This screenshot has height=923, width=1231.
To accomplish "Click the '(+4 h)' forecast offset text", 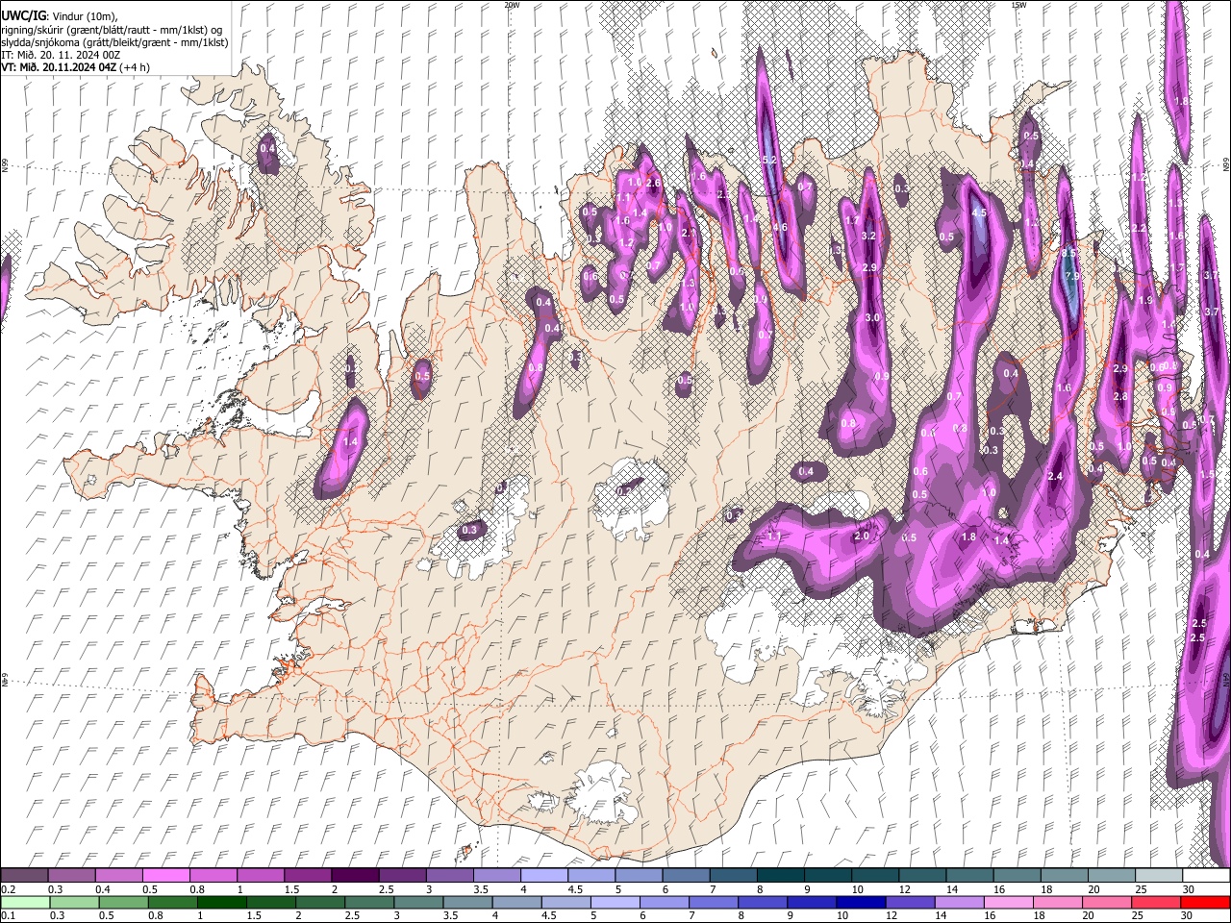I will click(135, 67).
